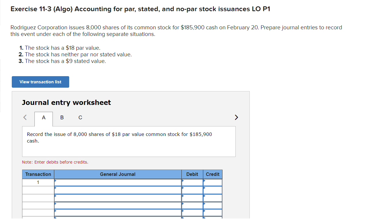Click transaction number 1 cell

[x=38, y=182]
